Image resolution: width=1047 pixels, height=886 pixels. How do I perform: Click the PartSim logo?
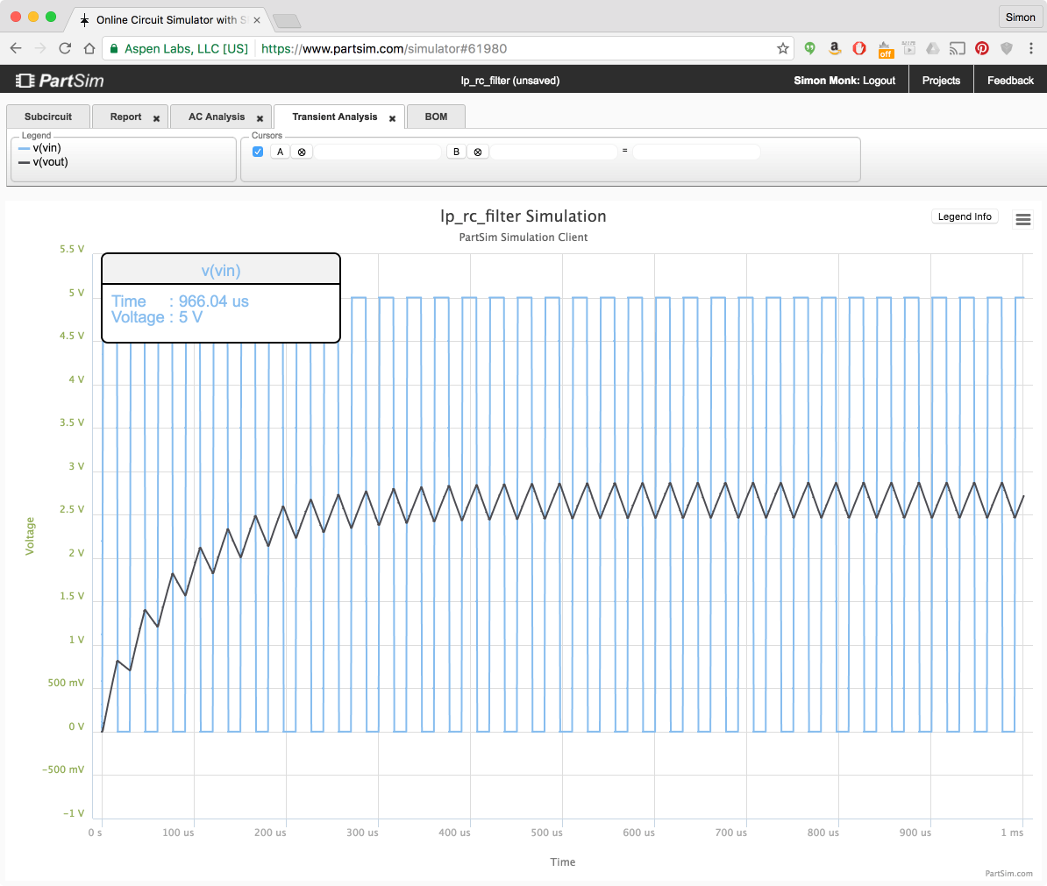[60, 81]
